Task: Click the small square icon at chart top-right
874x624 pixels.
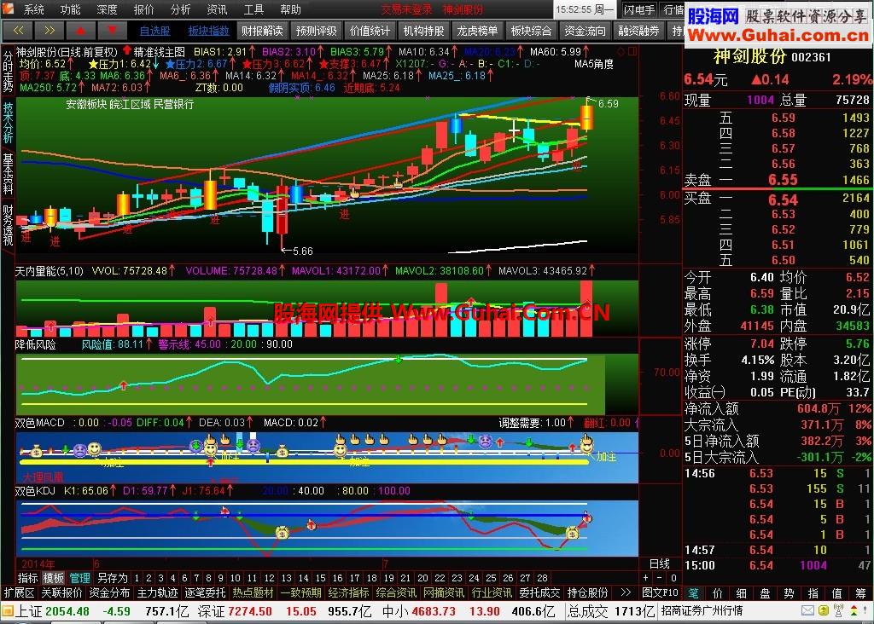Action: [x=632, y=51]
